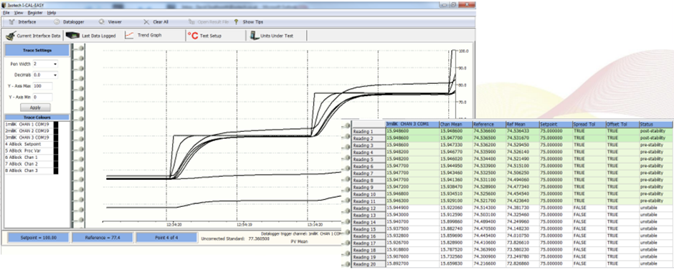Open the Viewer toolbar icon
This screenshot has width=674, height=275.
click(x=101, y=22)
